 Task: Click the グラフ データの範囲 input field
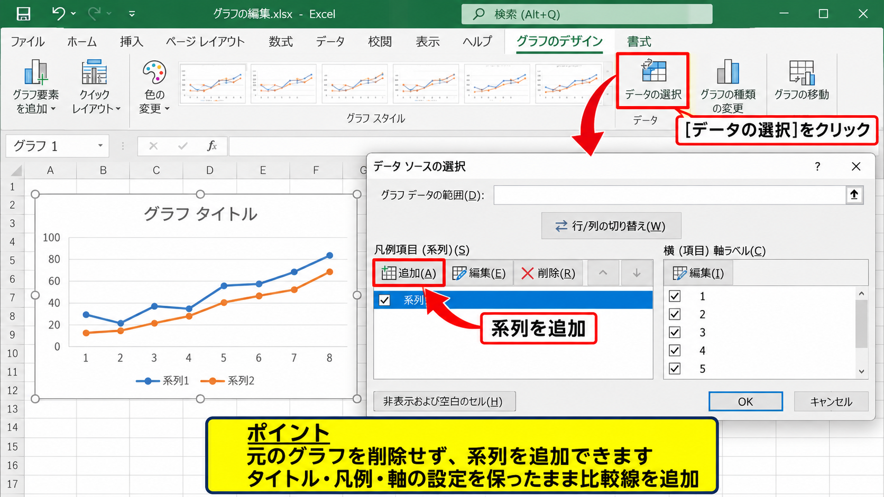pos(670,195)
